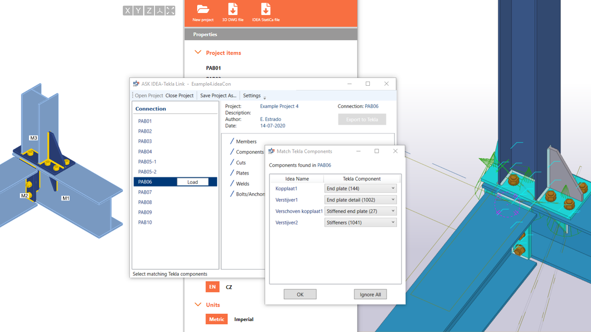Select connection PAB03 in the list
This screenshot has height=332, width=591.
[x=145, y=141]
